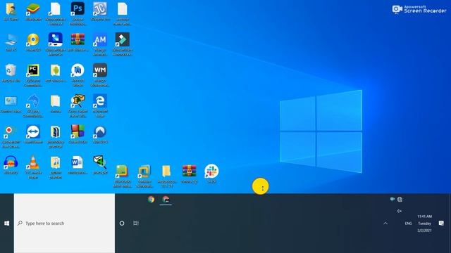Open the Action Center notifications icon
Image resolution: width=451 pixels, height=253 pixels.
click(442, 223)
